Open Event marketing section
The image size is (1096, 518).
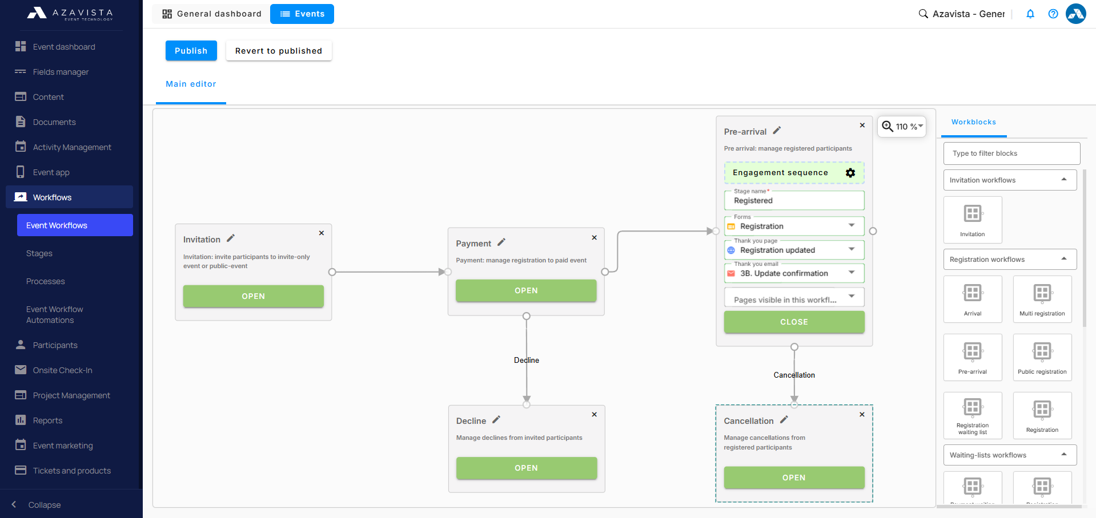point(69,446)
